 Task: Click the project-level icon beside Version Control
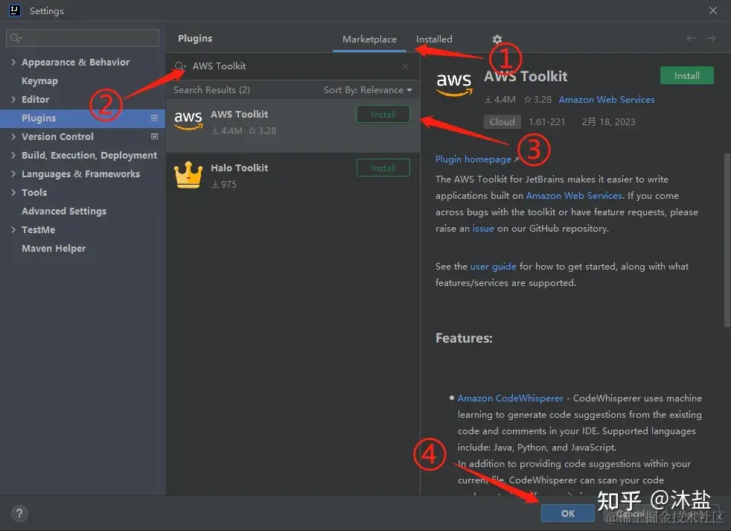point(154,137)
